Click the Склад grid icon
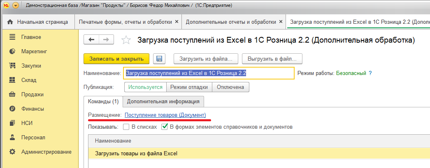 pos(12,80)
